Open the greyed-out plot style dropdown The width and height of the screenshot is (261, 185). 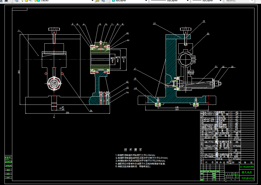pos(238,1)
